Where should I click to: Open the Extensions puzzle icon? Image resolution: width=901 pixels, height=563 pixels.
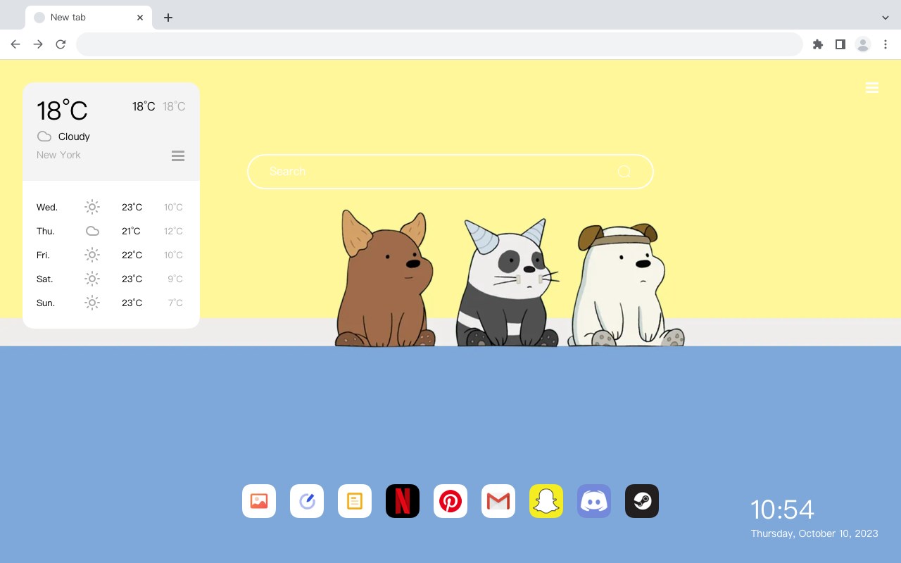(818, 44)
